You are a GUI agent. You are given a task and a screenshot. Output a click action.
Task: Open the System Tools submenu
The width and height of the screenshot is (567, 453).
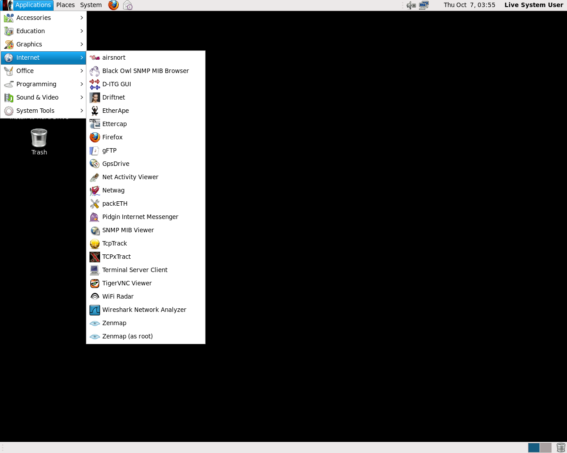[x=43, y=111]
